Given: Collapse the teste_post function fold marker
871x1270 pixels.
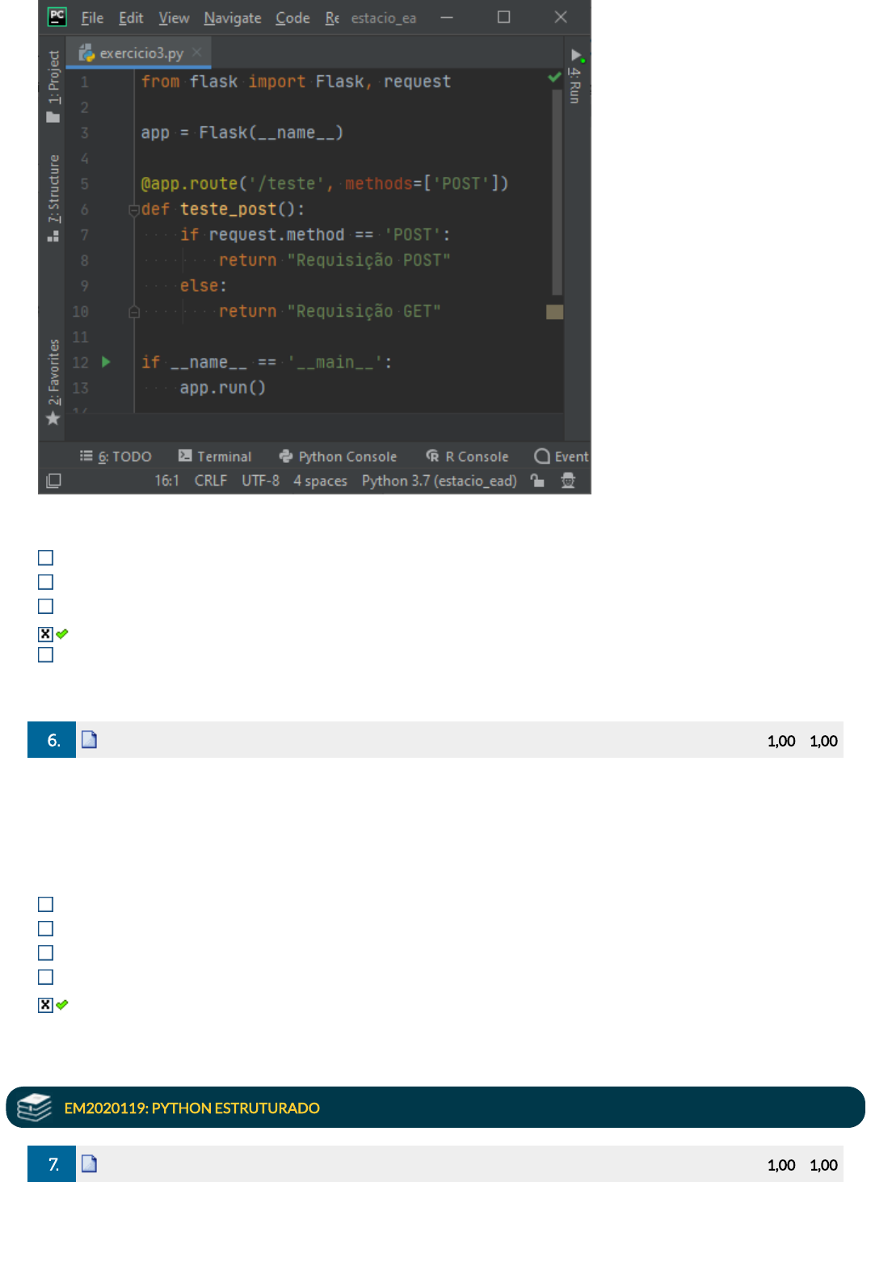Looking at the screenshot, I should click(x=134, y=210).
